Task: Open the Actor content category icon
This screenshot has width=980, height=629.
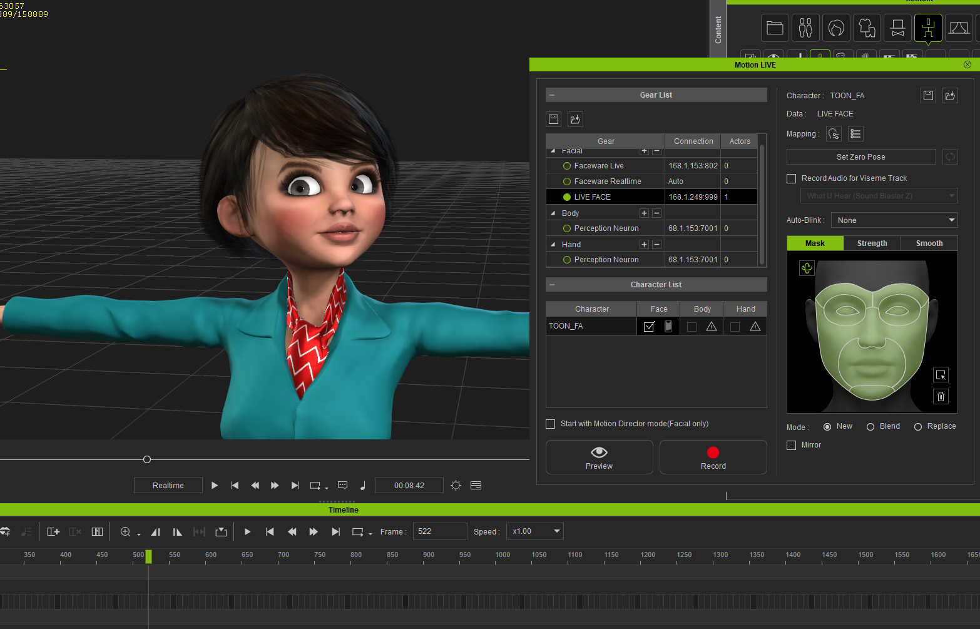Action: coord(805,28)
